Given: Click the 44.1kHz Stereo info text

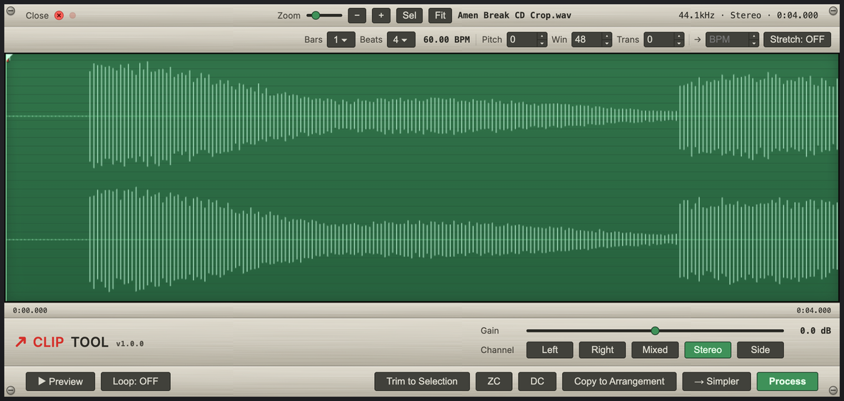Looking at the screenshot, I should (x=748, y=16).
